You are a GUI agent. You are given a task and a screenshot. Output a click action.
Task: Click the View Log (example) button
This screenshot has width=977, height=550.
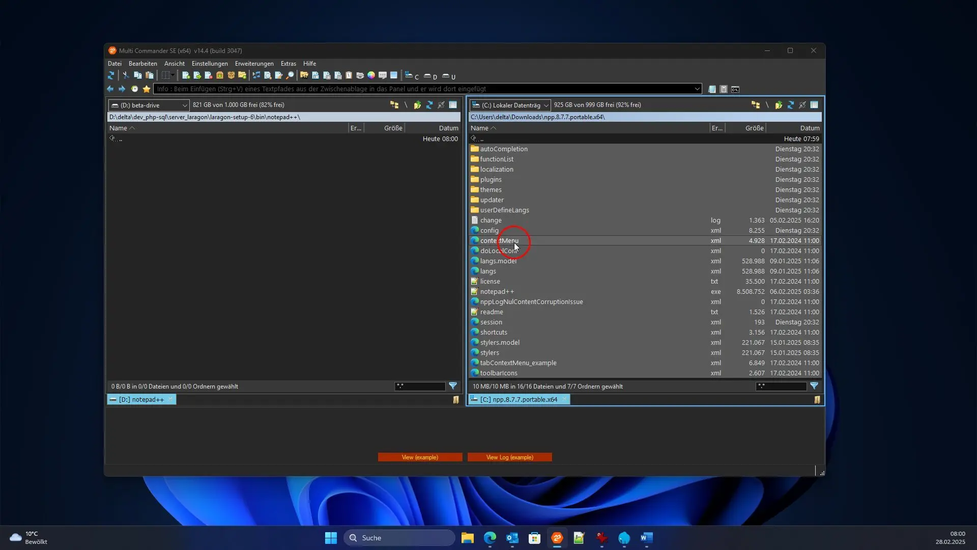(x=509, y=457)
